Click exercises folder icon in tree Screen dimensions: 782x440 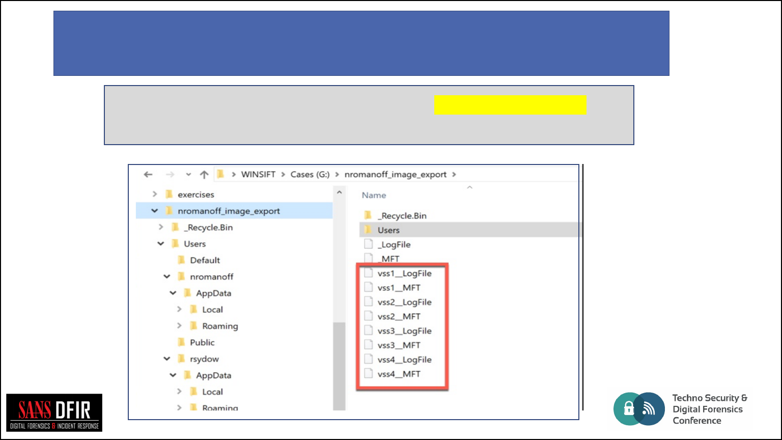pyautogui.click(x=170, y=194)
